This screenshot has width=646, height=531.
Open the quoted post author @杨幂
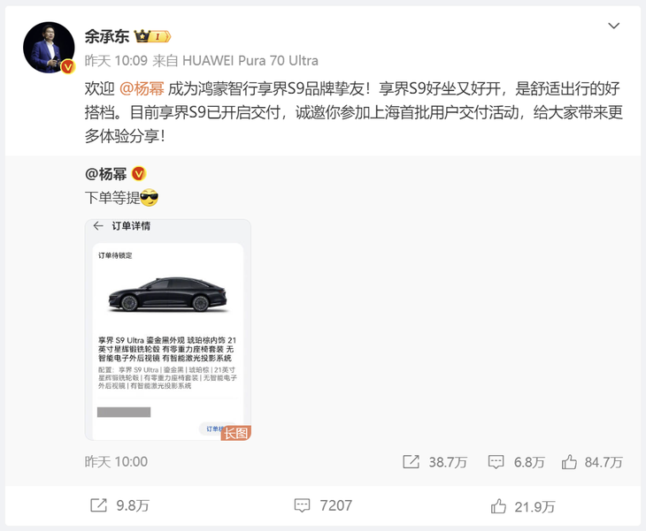(106, 174)
